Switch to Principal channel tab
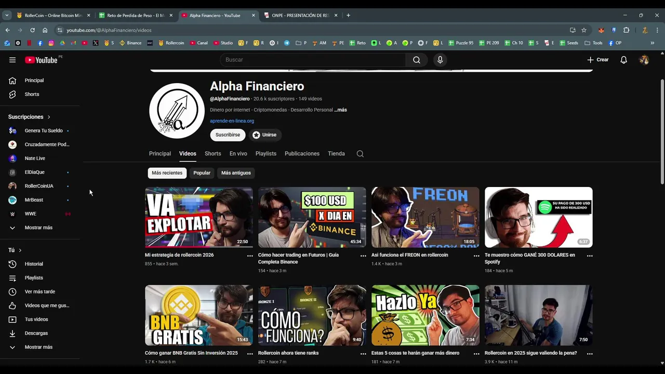 (x=160, y=154)
